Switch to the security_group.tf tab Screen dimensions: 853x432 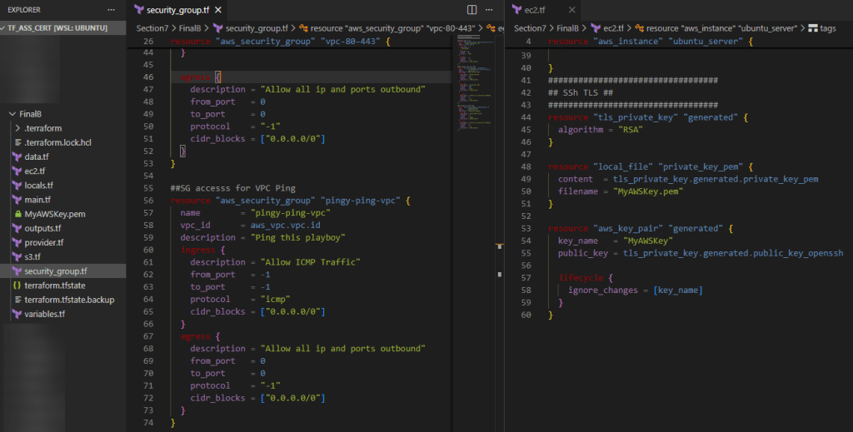coord(175,10)
